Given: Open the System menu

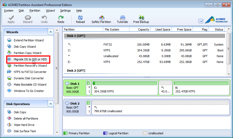Looking at the screenshot, I should (9, 11).
